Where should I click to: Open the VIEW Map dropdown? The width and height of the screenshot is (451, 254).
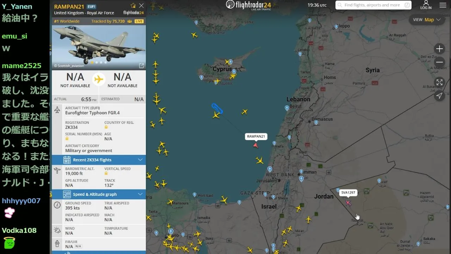[427, 20]
